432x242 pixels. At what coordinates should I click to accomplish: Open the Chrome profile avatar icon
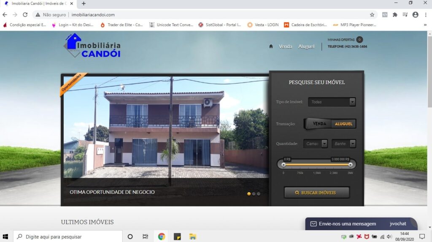click(415, 15)
